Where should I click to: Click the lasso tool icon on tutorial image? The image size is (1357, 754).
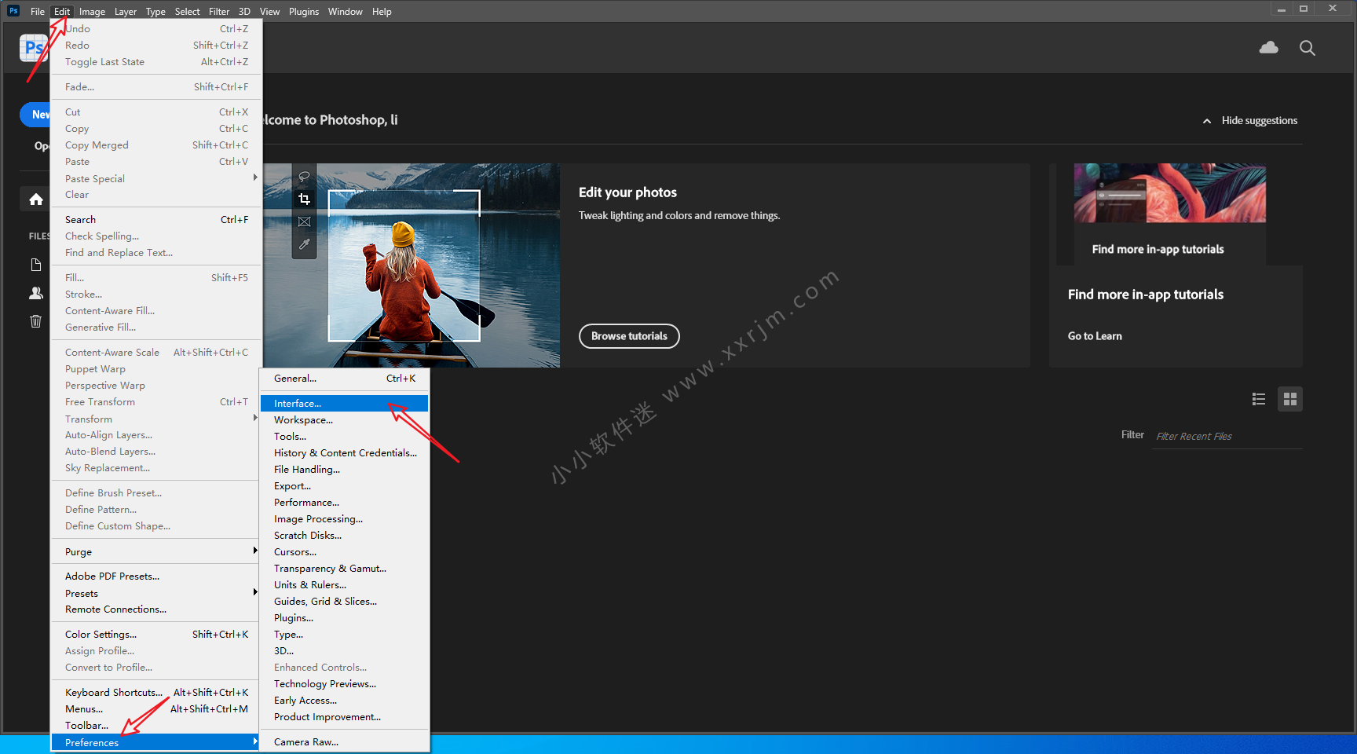[305, 177]
